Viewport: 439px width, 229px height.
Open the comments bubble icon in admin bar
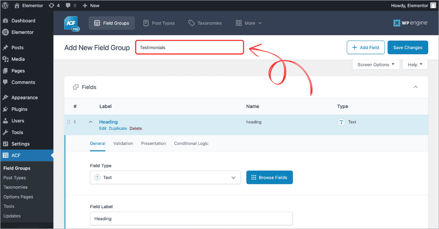click(x=68, y=5)
